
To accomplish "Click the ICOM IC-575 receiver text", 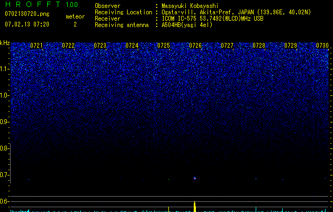I will tap(212, 19).
